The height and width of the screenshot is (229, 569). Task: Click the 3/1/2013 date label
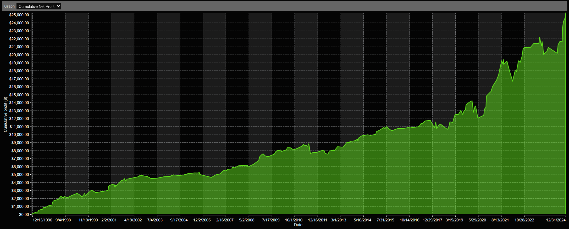339,220
